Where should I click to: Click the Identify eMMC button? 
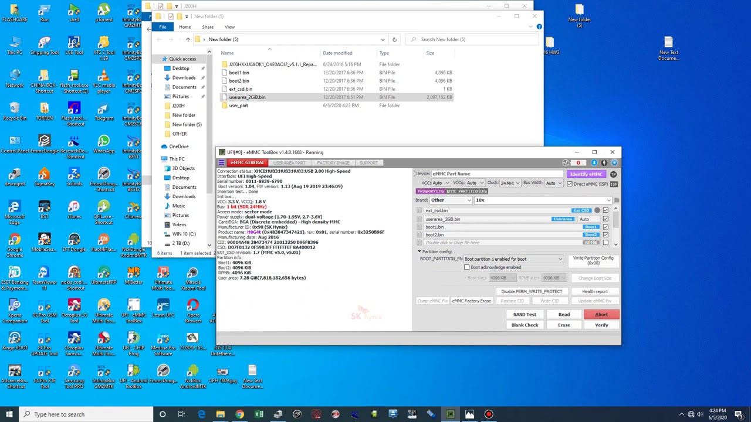586,174
